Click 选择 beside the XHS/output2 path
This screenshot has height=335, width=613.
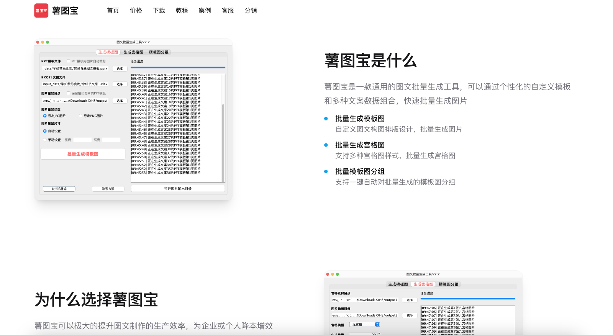point(410,315)
